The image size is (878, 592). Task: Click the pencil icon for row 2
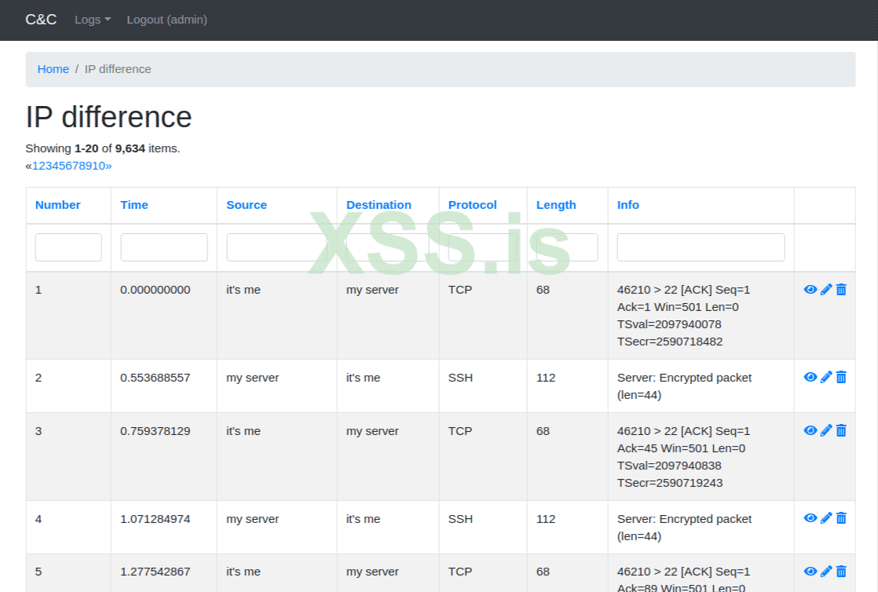click(x=826, y=378)
